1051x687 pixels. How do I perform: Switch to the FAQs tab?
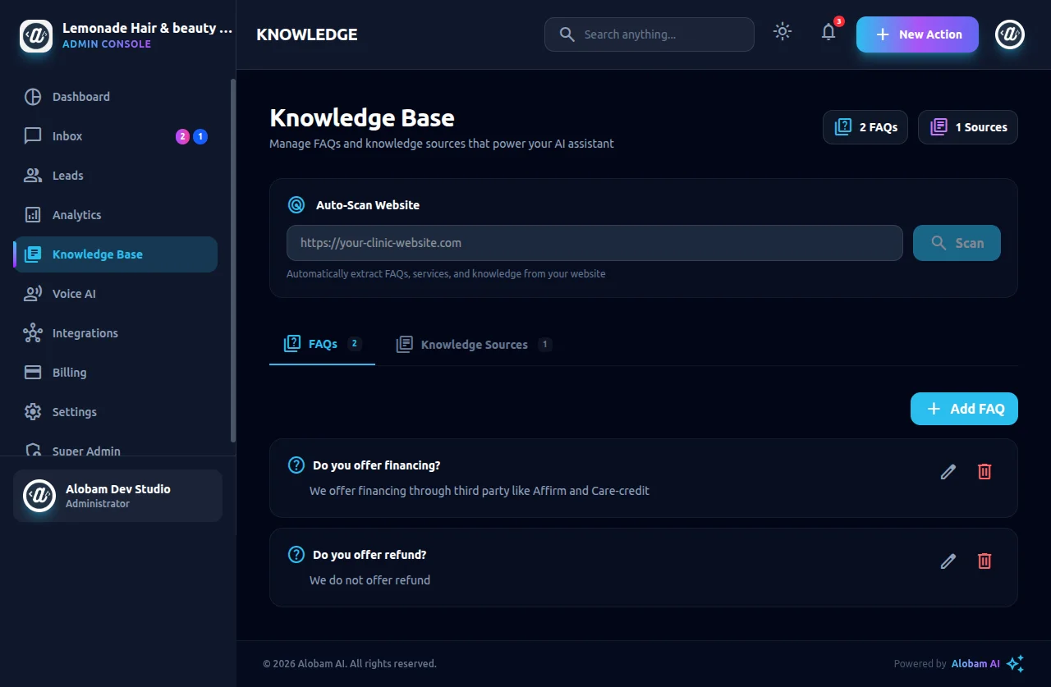[x=322, y=345]
